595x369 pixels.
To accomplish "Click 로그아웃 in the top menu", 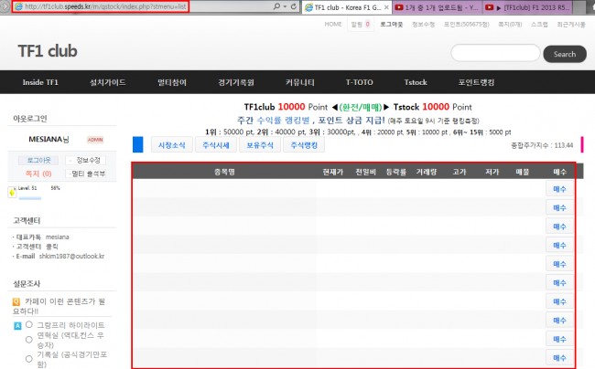I will tap(391, 25).
